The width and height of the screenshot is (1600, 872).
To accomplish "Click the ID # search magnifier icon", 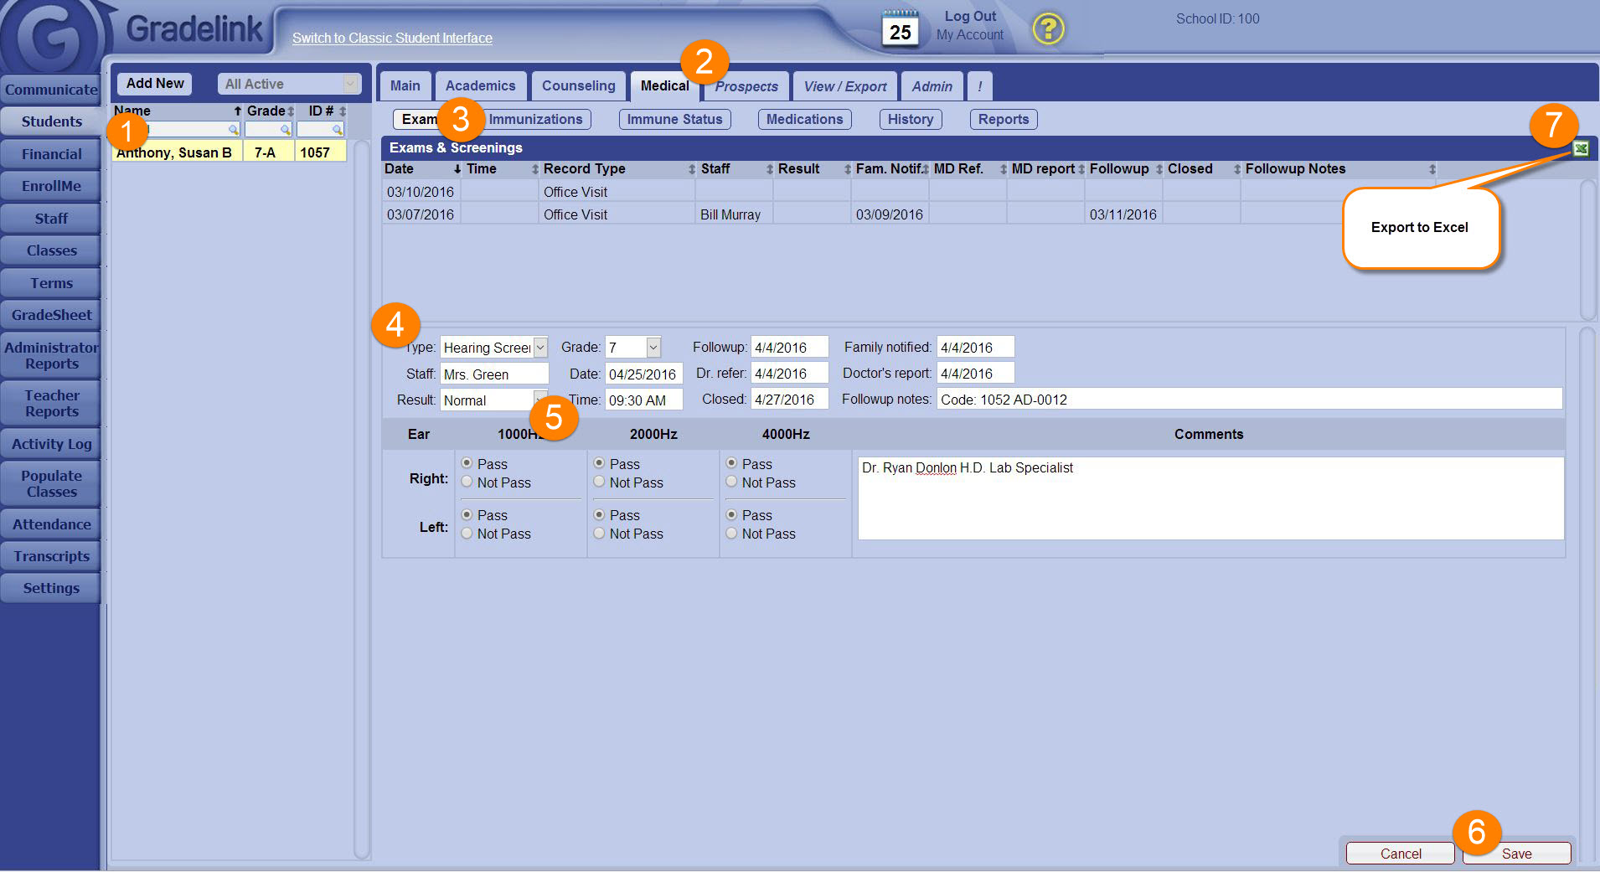I will pyautogui.click(x=337, y=130).
